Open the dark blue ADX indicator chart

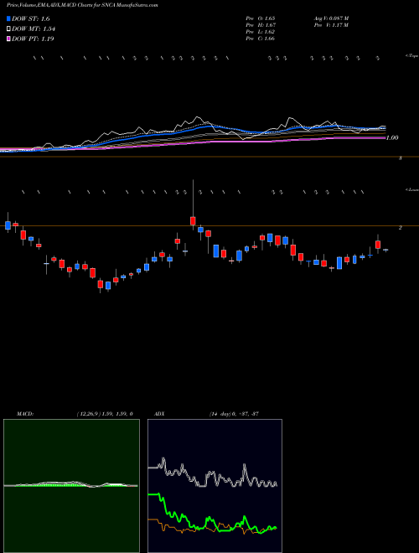click(x=215, y=486)
